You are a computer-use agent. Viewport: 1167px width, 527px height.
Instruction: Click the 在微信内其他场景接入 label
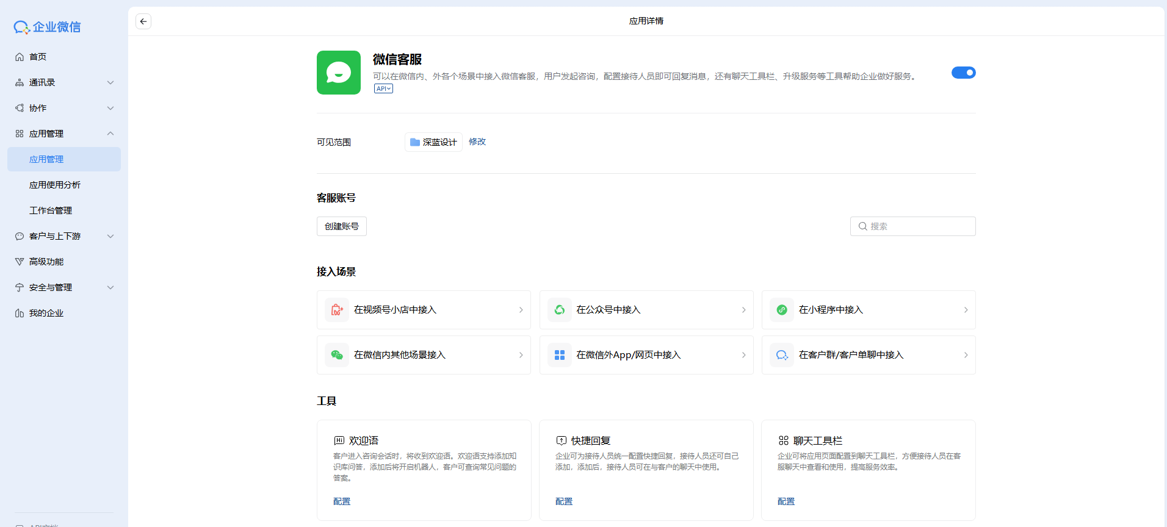(400, 355)
